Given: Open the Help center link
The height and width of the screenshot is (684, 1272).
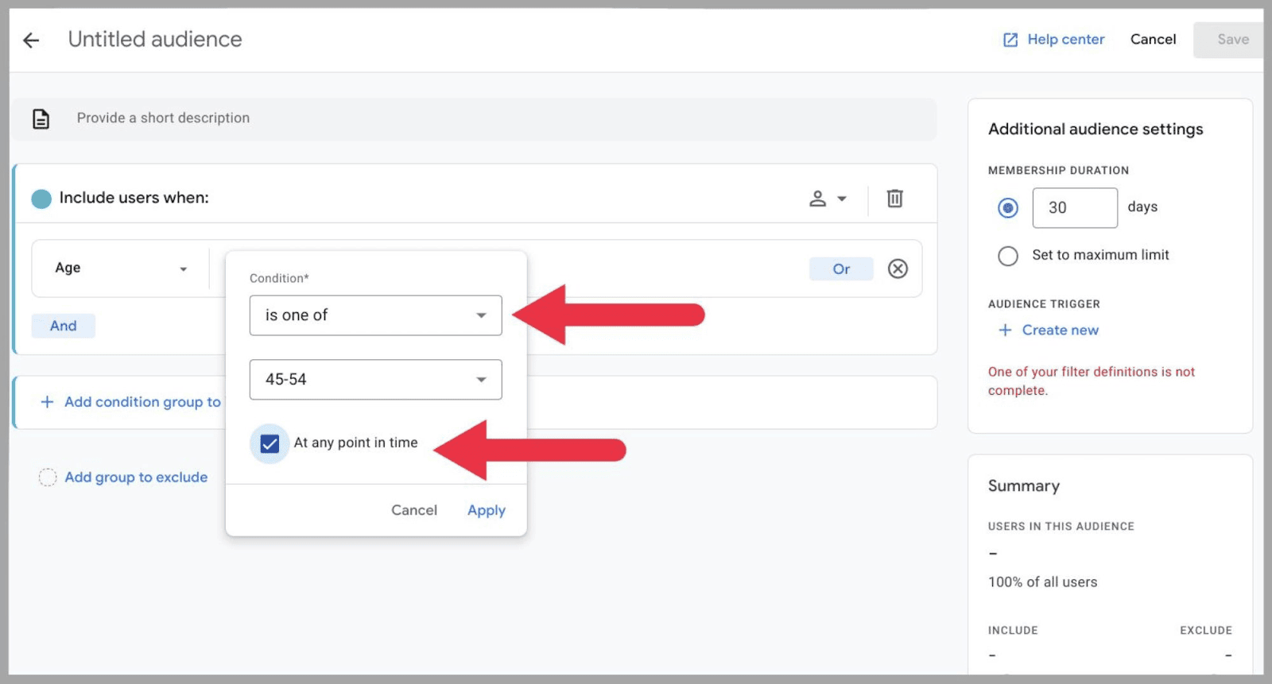Looking at the screenshot, I should pos(1065,40).
